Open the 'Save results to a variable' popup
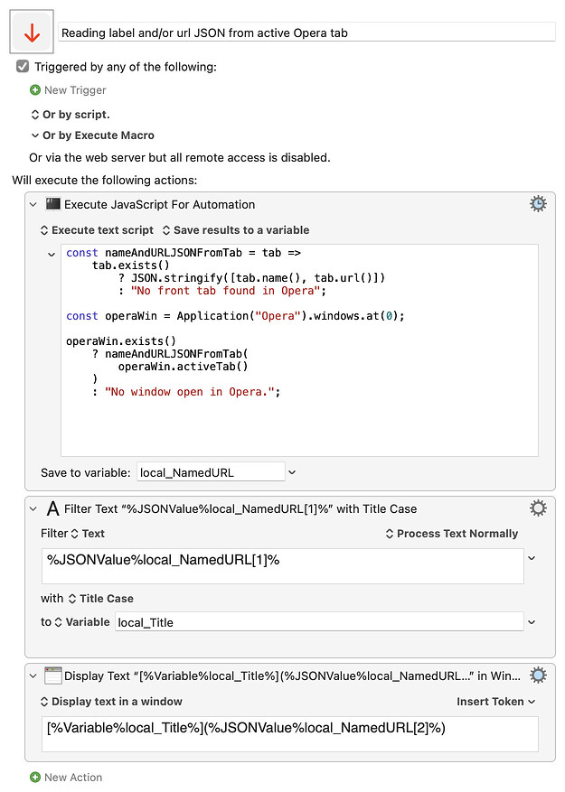565x792 pixels. (x=235, y=230)
